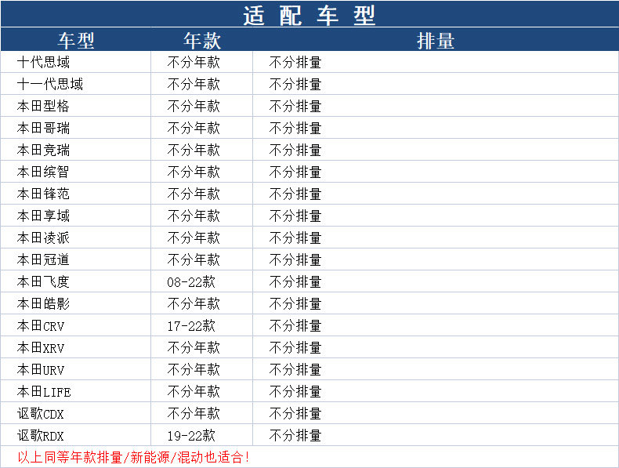Viewport: 619px width, 468px height.
Task: Click the red 以上同等年款排量 footnote
Action: [133, 457]
